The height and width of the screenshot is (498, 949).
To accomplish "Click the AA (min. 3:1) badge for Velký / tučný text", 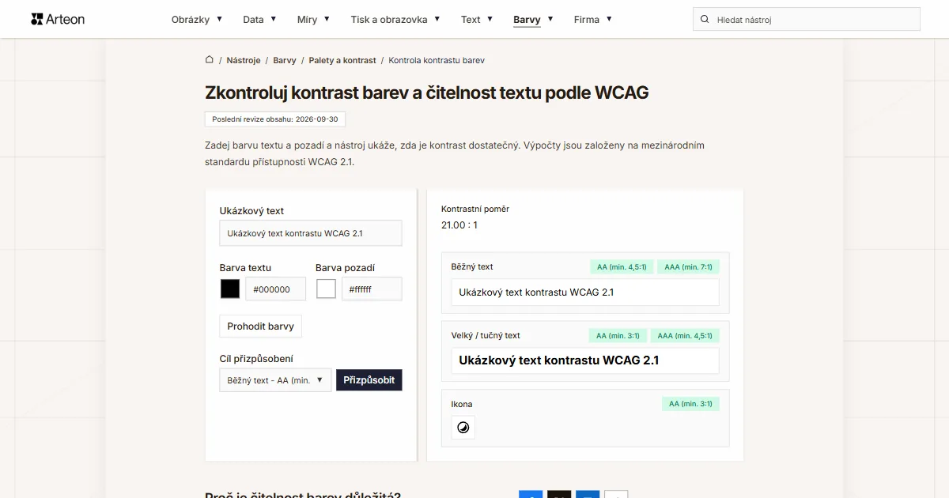I will pos(618,336).
